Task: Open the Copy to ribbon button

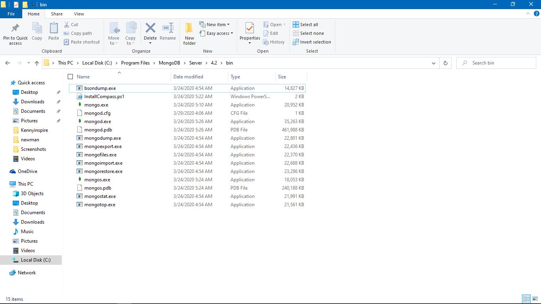Action: 131,33
